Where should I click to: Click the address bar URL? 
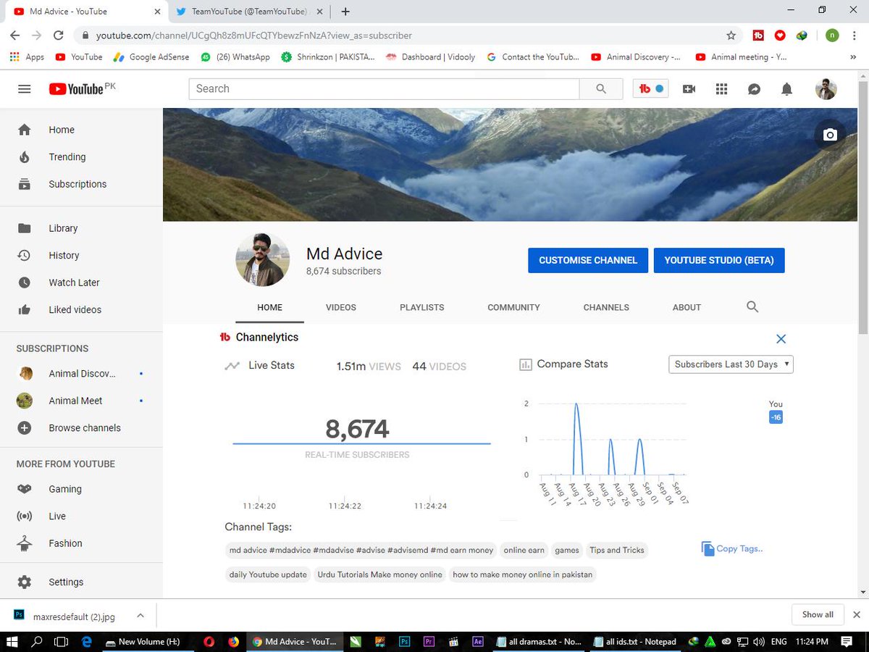point(254,35)
